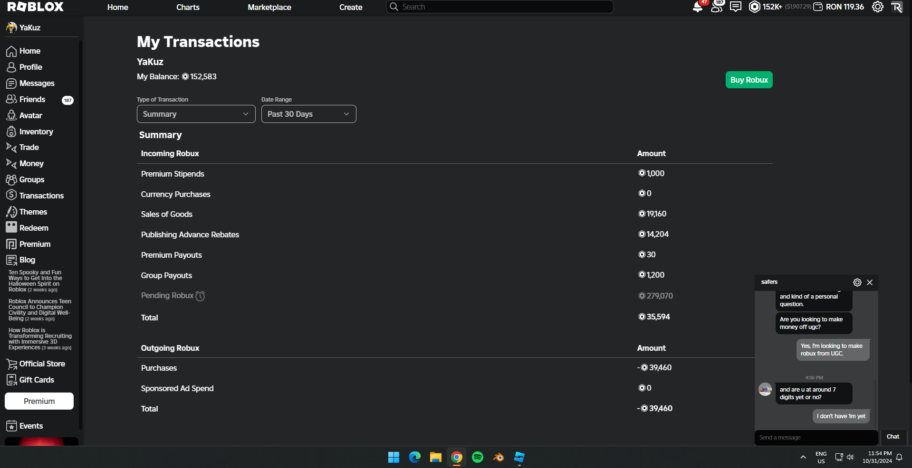Open the notifications bell icon
The width and height of the screenshot is (912, 468).
(x=698, y=7)
